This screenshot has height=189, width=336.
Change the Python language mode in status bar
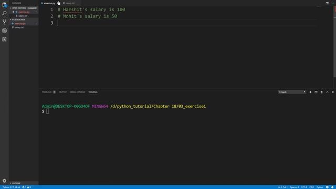[320, 187]
